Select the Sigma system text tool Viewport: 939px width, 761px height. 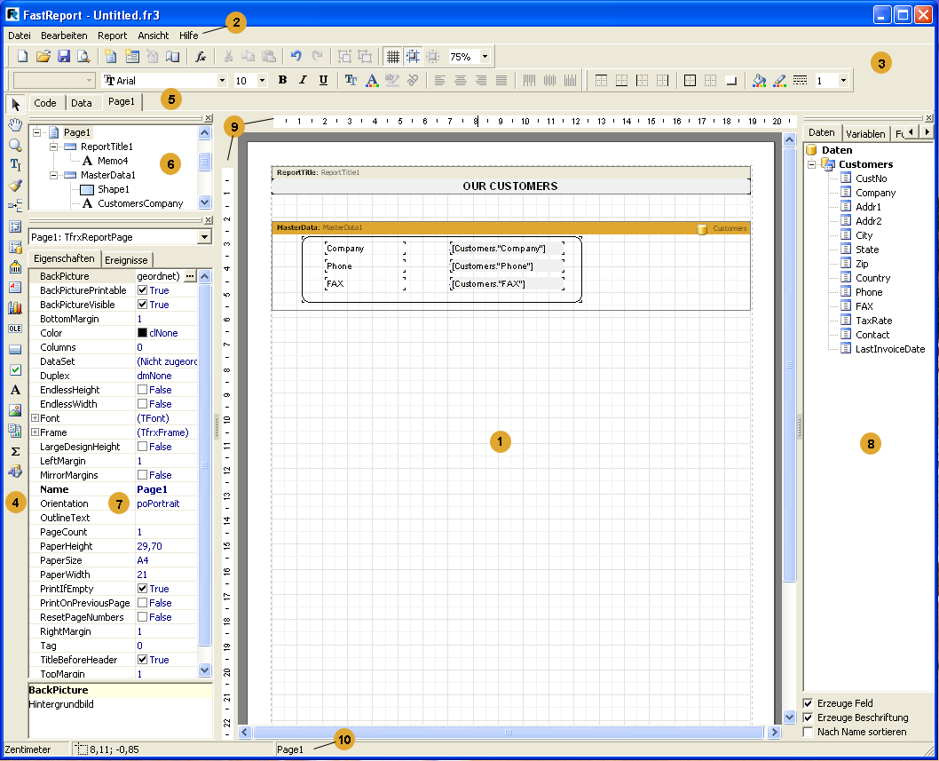[x=15, y=451]
